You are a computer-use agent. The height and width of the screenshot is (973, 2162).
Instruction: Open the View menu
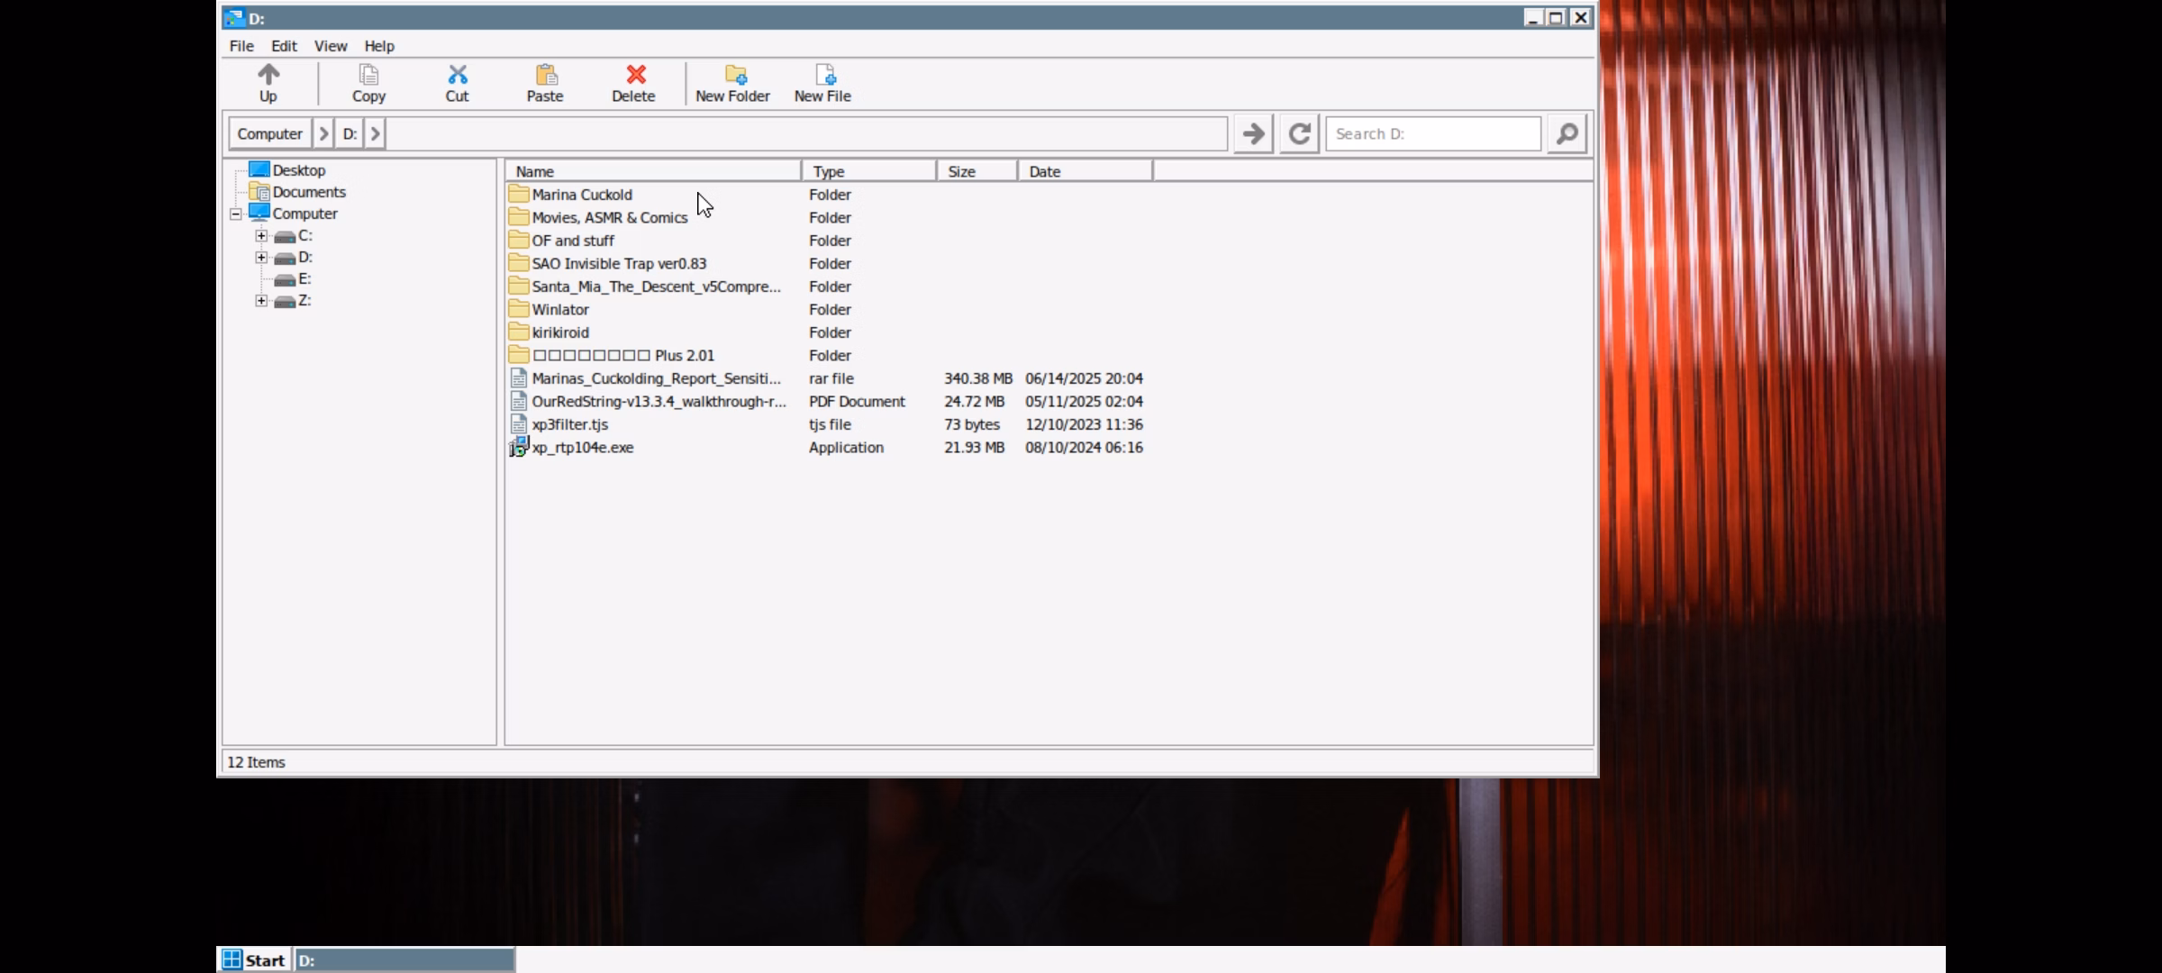(330, 46)
